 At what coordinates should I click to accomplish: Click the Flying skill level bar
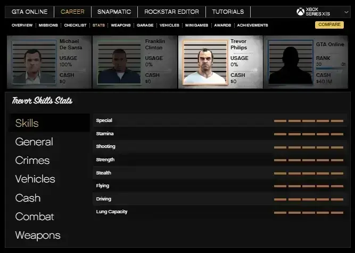309,186
